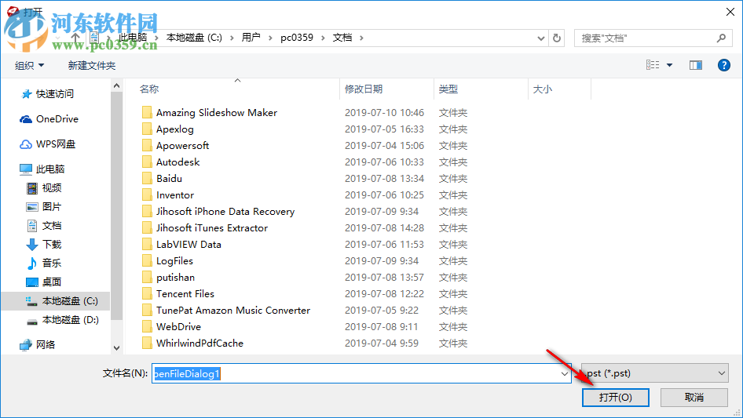
Task: Open the pst (*.pst) file type dropdown
Action: (654, 373)
